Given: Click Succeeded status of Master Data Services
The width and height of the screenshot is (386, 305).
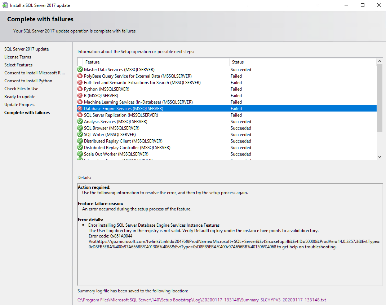Looking at the screenshot, I should 241,70.
